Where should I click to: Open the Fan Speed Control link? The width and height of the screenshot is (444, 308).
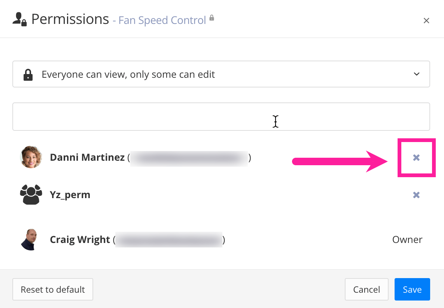pos(161,20)
